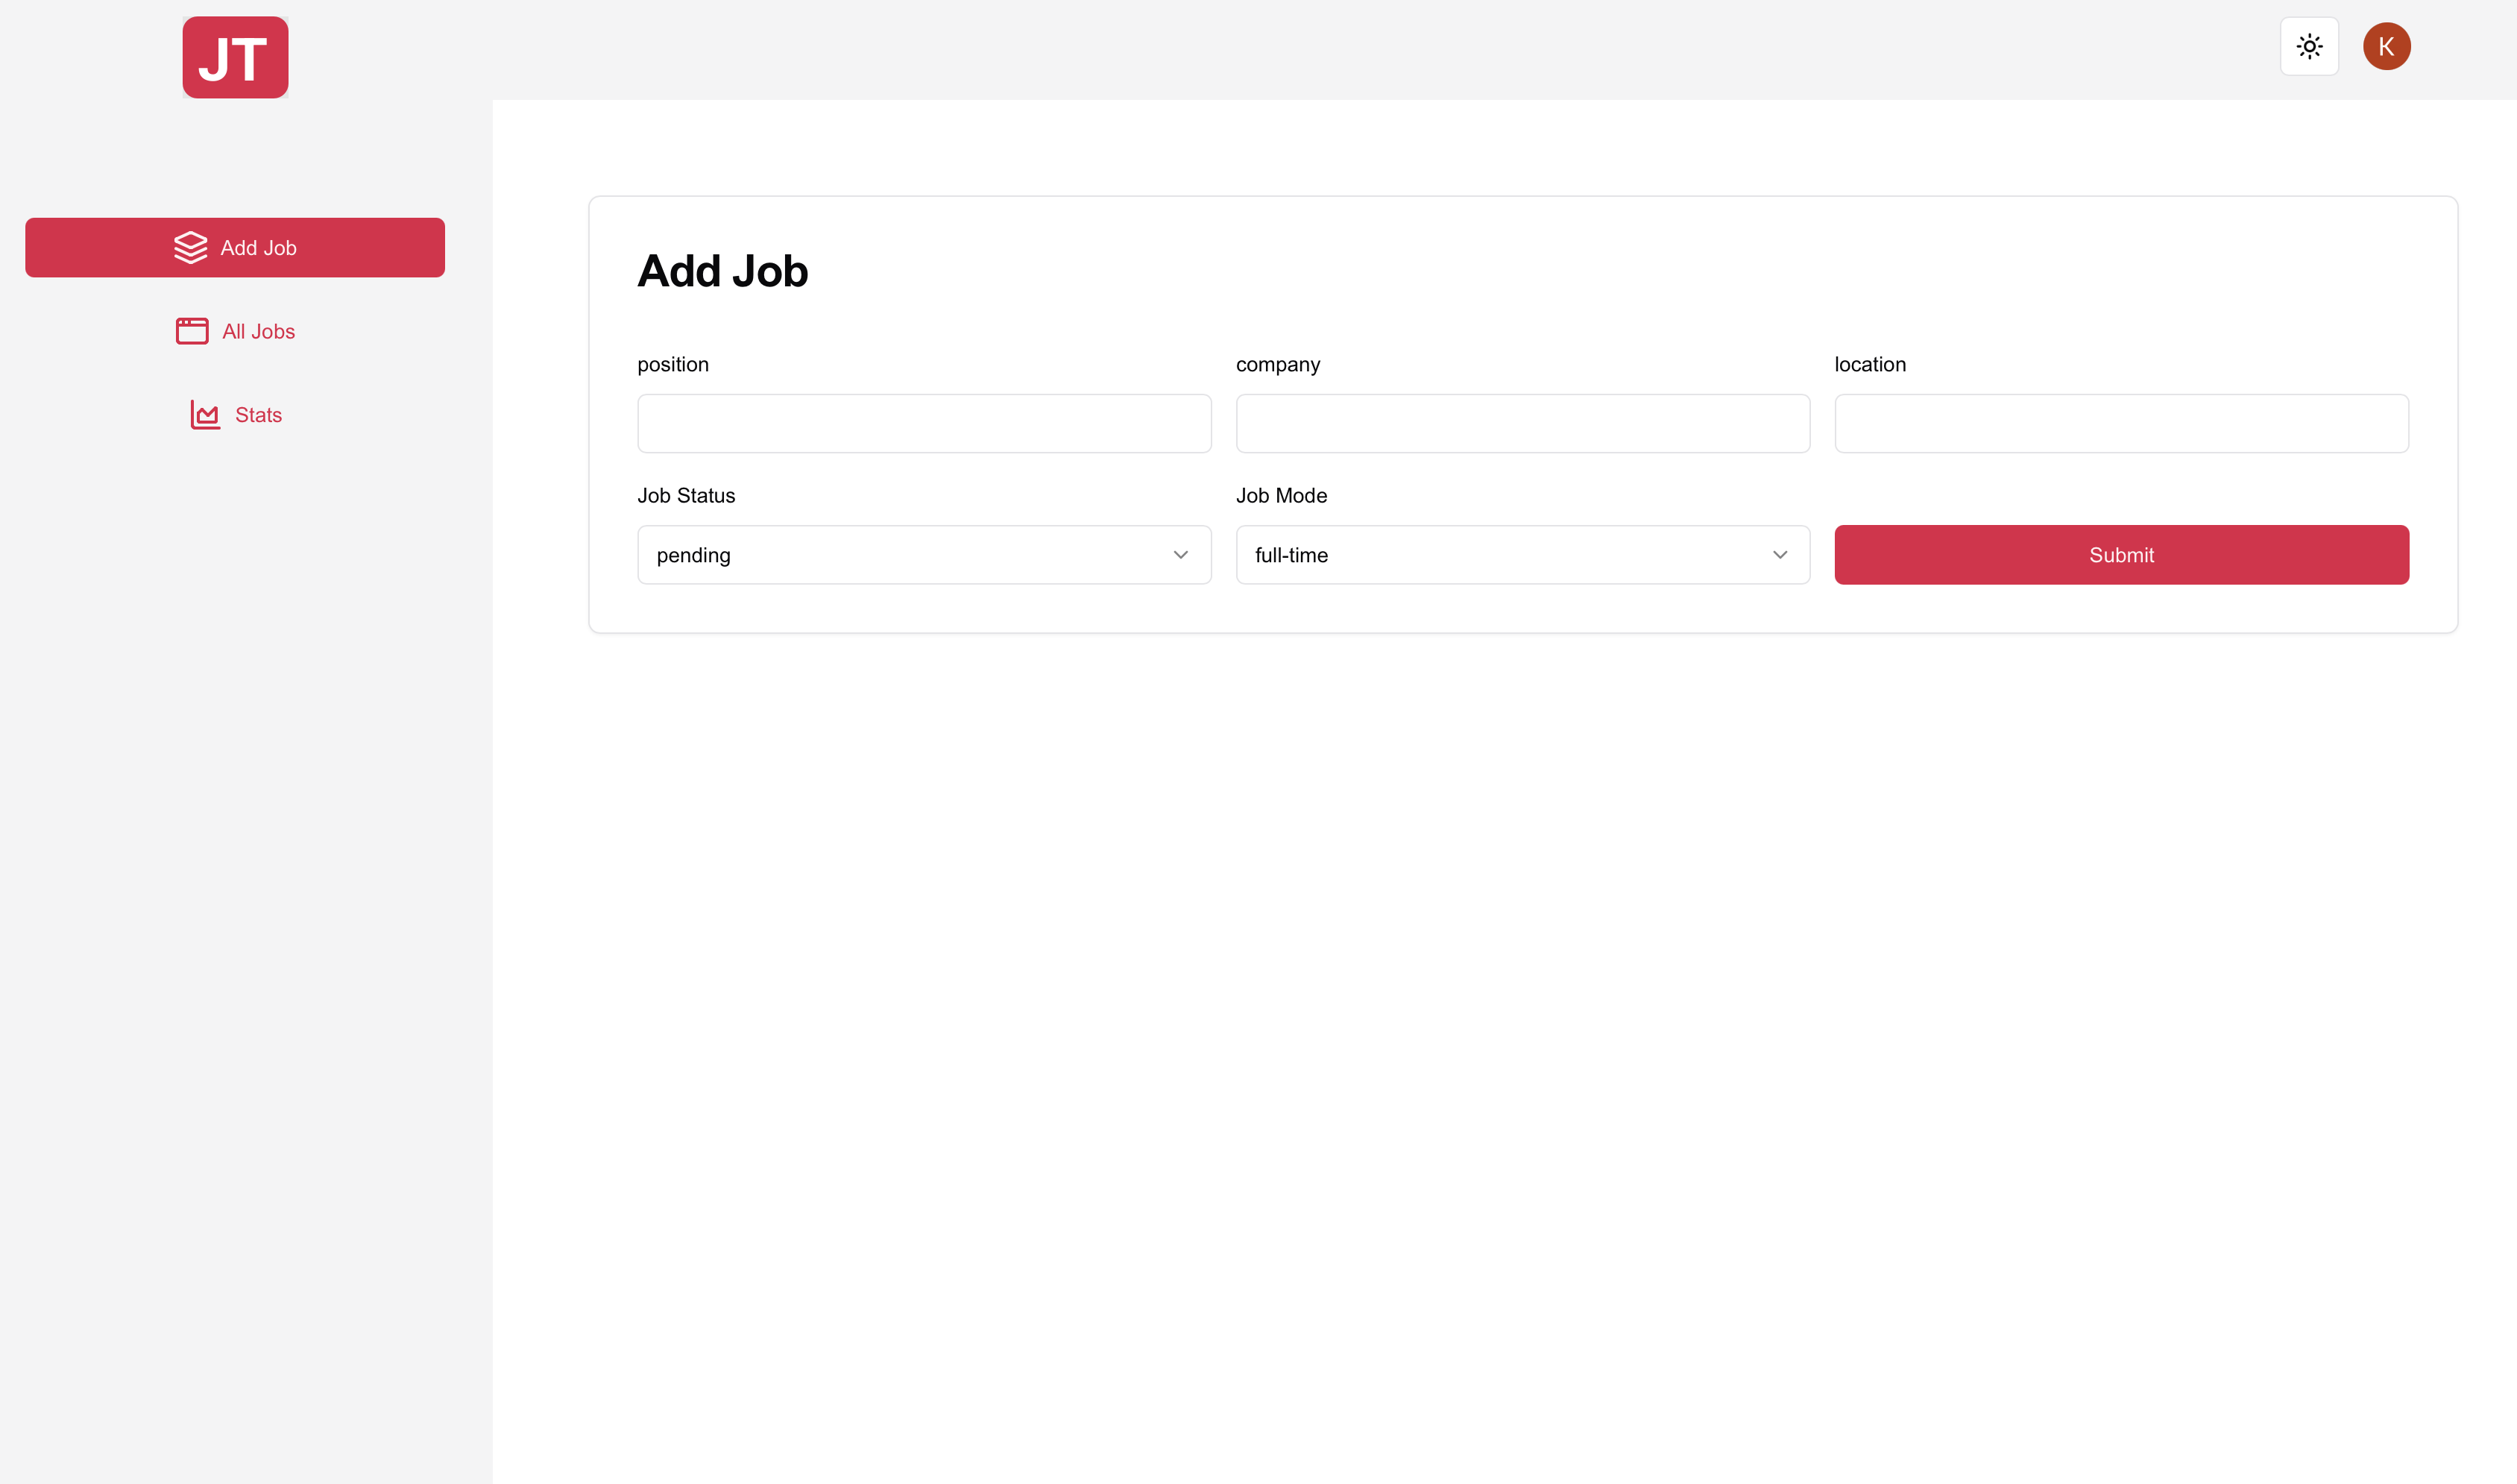The image size is (2517, 1484).
Task: Focus the location input field
Action: (x=2121, y=423)
